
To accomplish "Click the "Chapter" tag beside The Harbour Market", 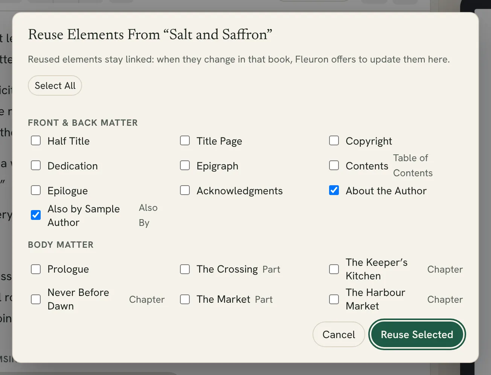I will [x=445, y=300].
